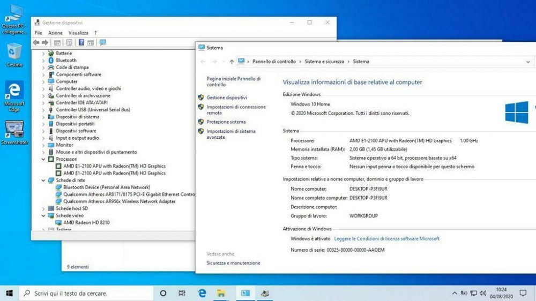Select Input e output audio row
The height and width of the screenshot is (301, 536).
click(x=77, y=138)
